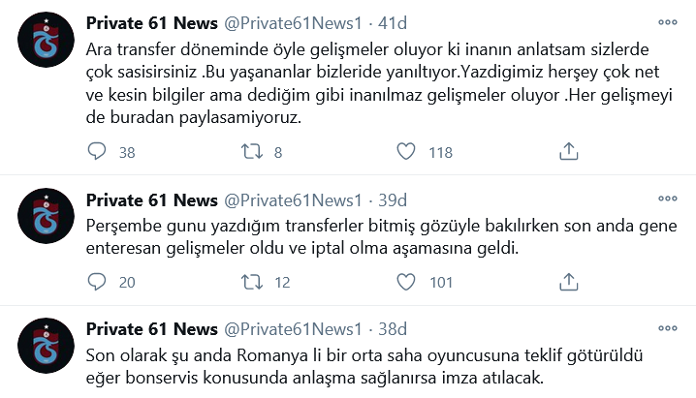Open the @Private61News1 handle on the 39d tweet
696x398 pixels.
tap(293, 200)
